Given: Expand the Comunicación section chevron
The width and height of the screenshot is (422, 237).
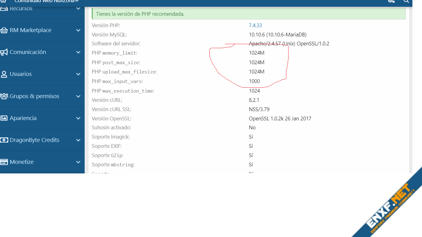Looking at the screenshot, I should pyautogui.click(x=78, y=52).
